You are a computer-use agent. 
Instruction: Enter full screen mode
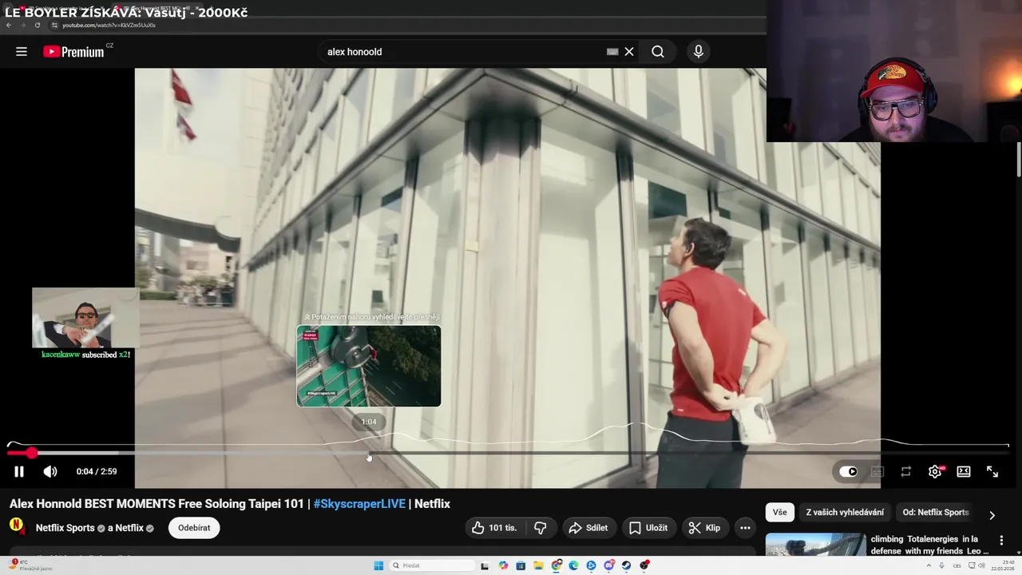click(992, 472)
